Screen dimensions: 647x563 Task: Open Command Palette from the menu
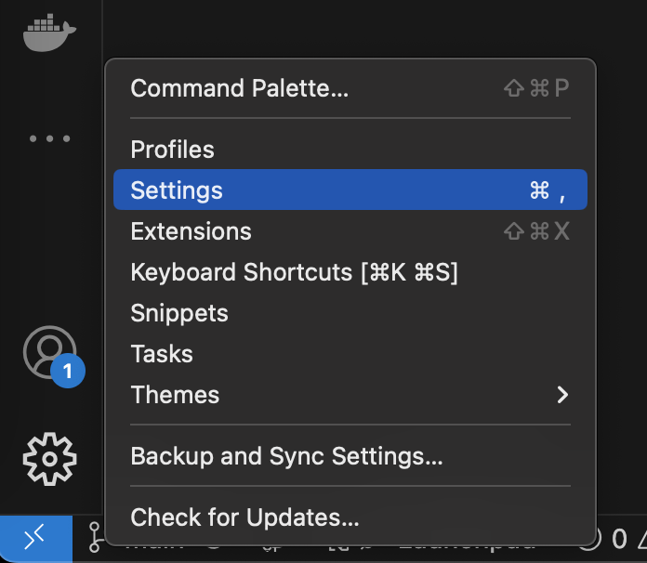coord(240,89)
